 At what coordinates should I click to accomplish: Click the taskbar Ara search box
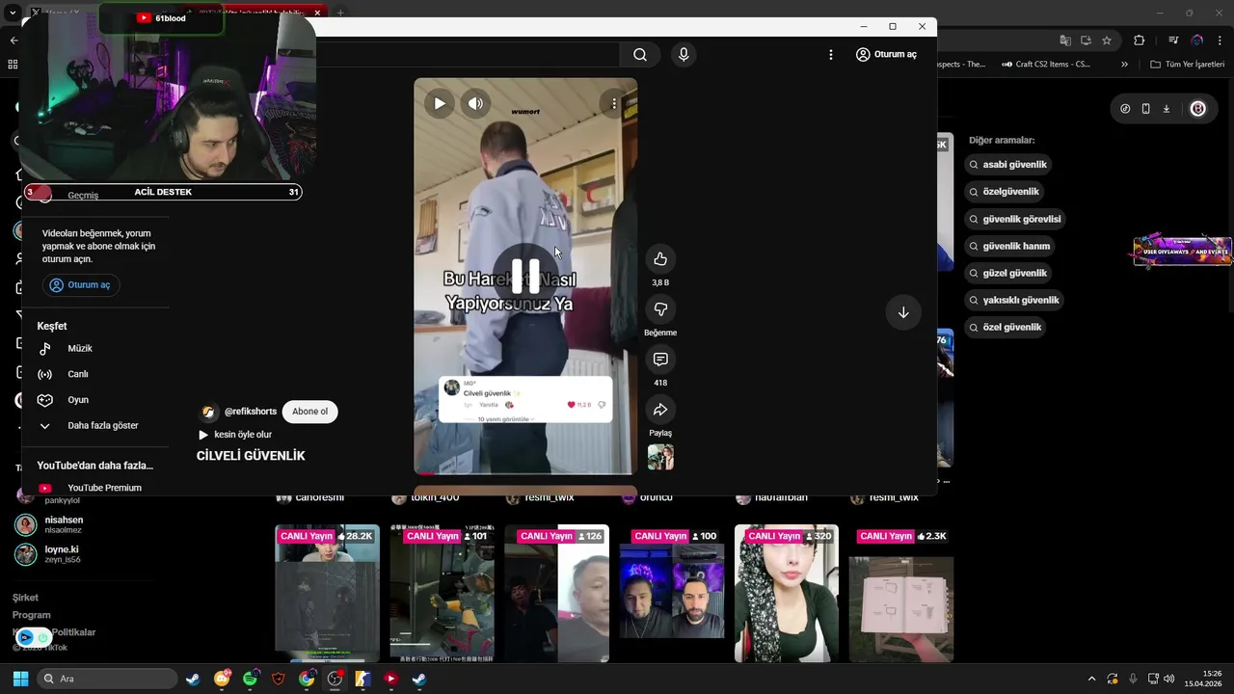tap(107, 679)
